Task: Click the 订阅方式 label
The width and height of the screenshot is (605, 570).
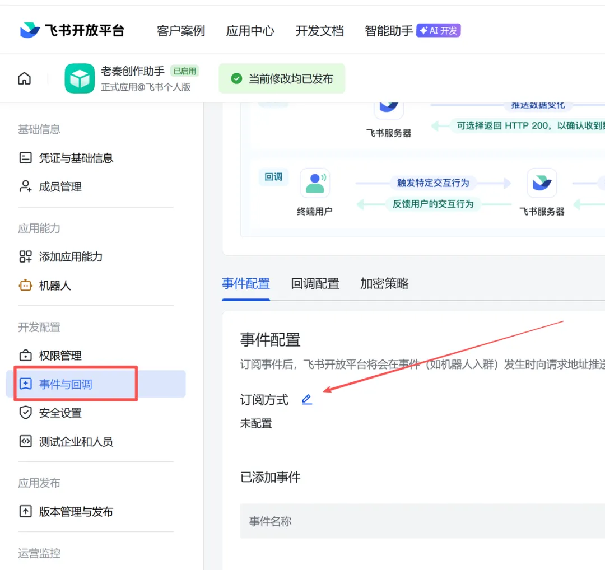Action: point(264,400)
